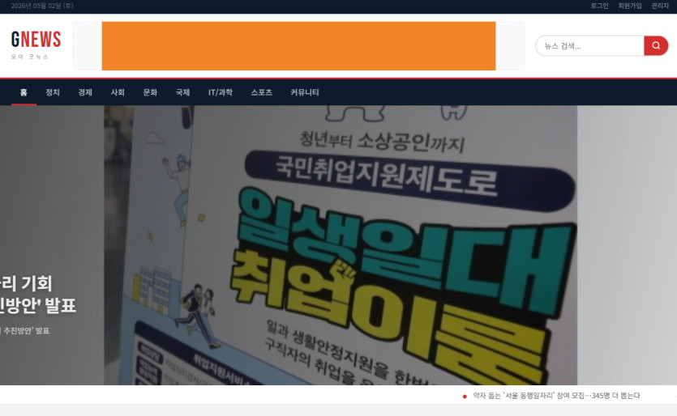Open the 회원가입 link
This screenshot has width=677, height=416.
point(629,6)
